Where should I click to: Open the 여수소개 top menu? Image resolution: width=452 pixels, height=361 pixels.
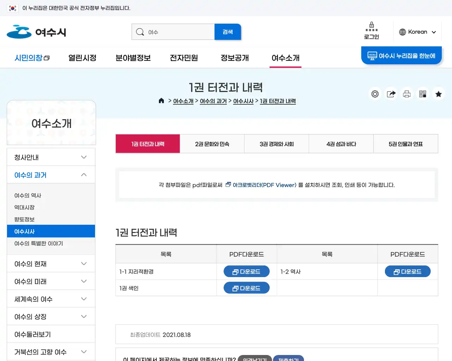[x=285, y=58]
